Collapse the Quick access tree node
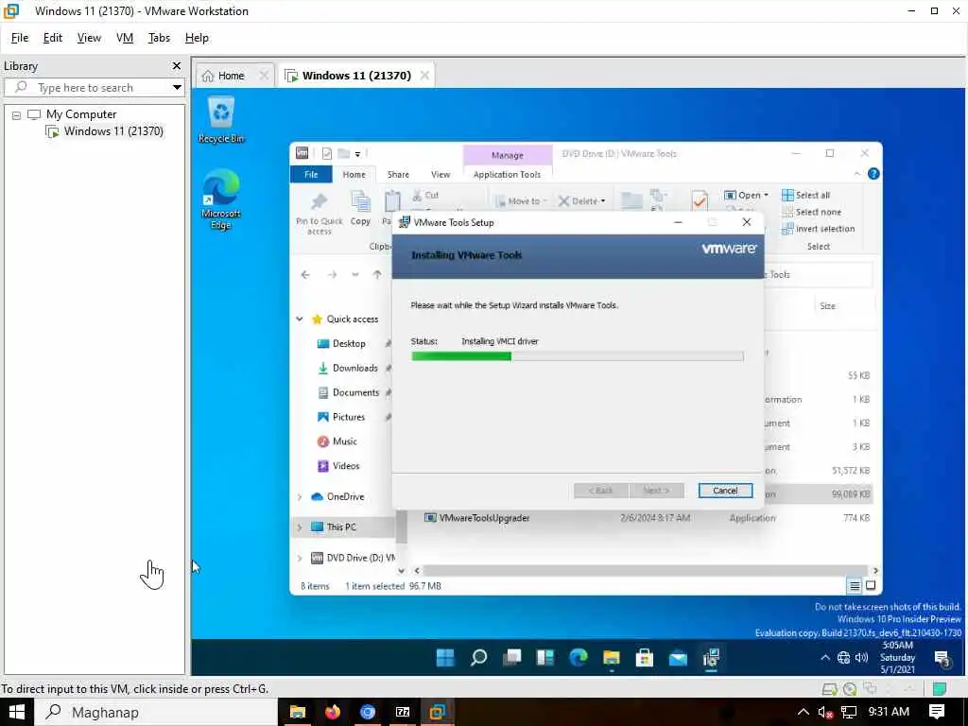This screenshot has height=726, width=968. 300,320
